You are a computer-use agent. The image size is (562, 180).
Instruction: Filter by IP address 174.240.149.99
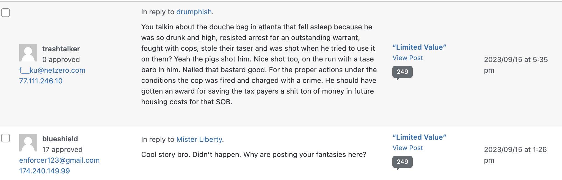tap(45, 171)
